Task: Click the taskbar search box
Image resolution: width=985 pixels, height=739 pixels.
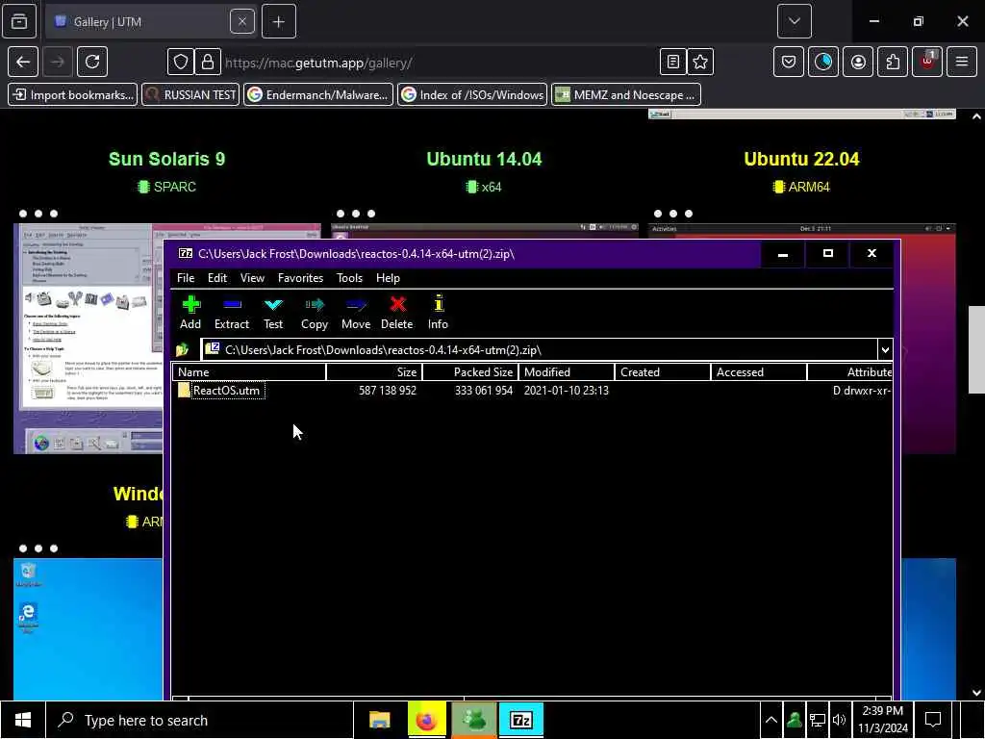Action: click(x=200, y=720)
